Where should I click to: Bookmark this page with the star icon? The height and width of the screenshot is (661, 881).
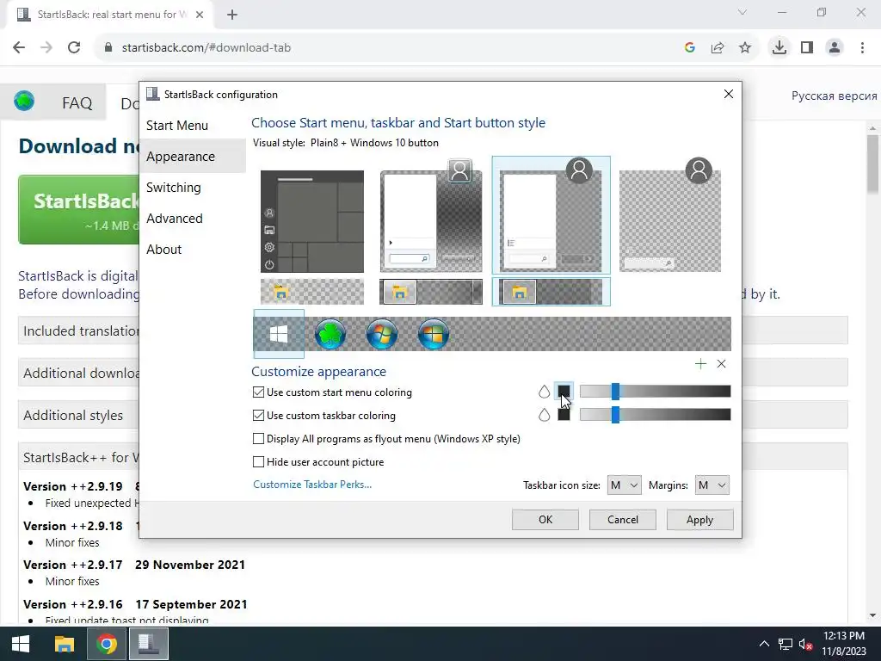pos(745,48)
